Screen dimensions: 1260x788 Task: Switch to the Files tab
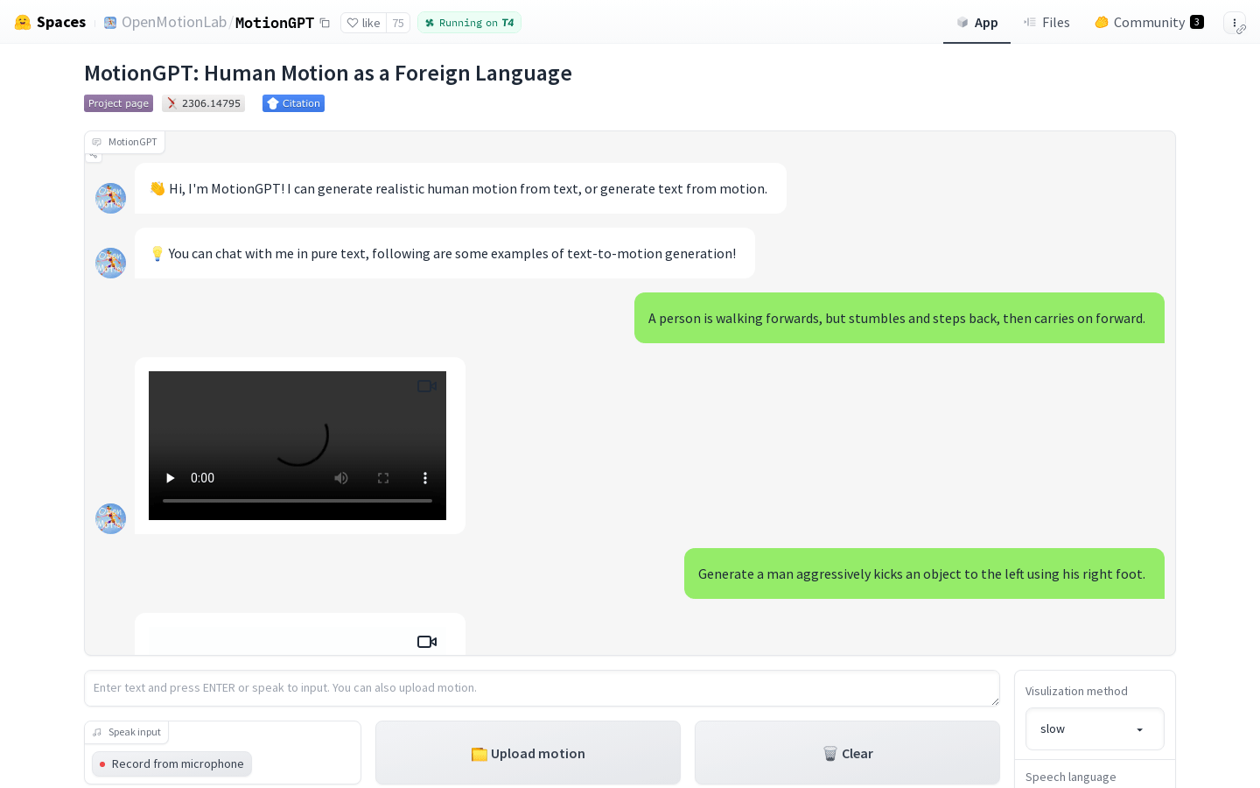[x=1046, y=22]
